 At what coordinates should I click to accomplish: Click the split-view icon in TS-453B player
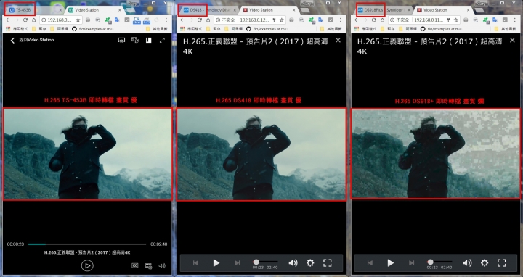point(148,41)
